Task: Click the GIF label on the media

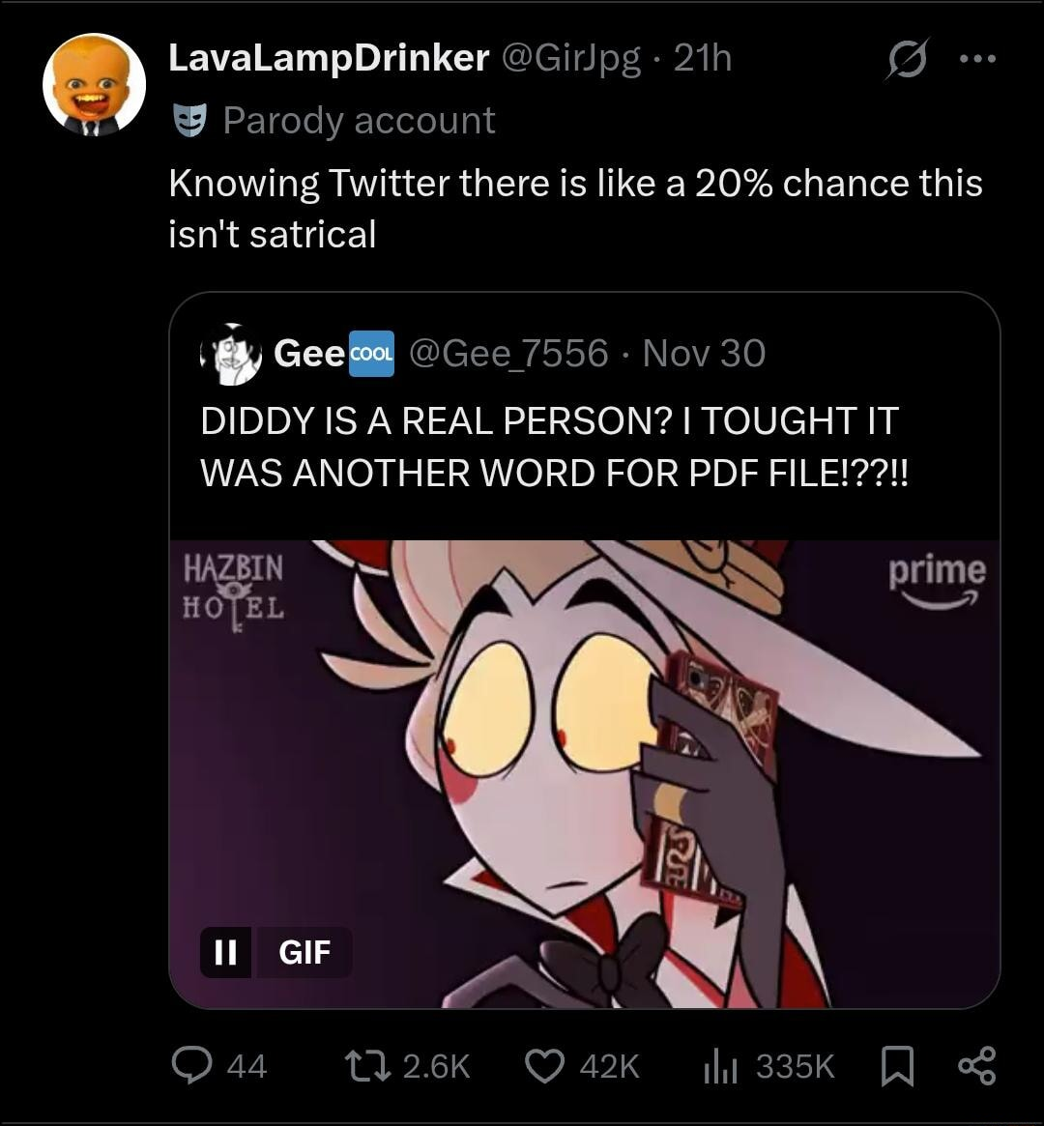Action: tap(304, 954)
